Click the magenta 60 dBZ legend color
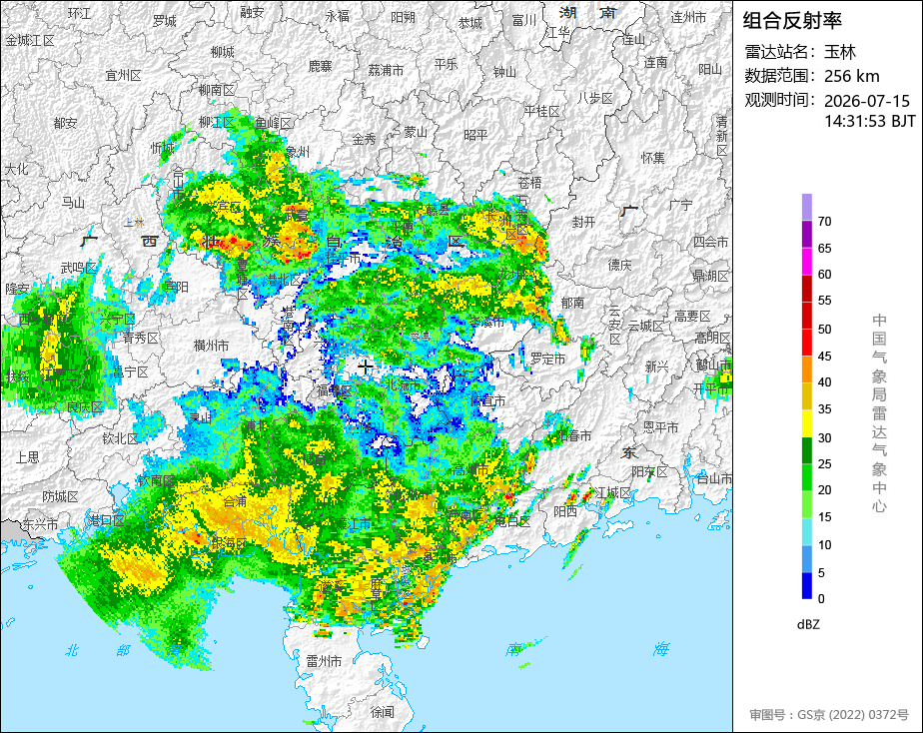This screenshot has width=923, height=733. 807,262
